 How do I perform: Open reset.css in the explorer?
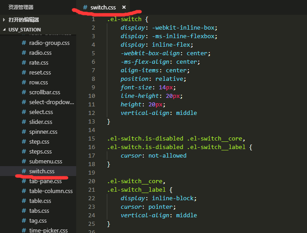pos(40,73)
